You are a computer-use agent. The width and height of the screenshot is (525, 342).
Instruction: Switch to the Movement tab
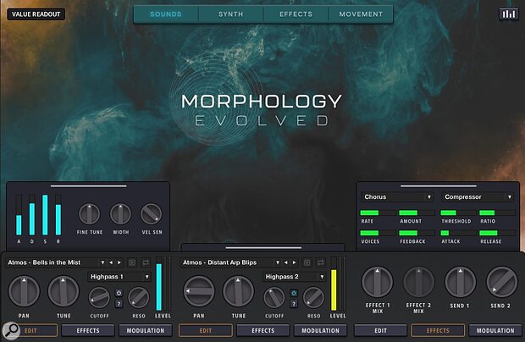(x=361, y=14)
